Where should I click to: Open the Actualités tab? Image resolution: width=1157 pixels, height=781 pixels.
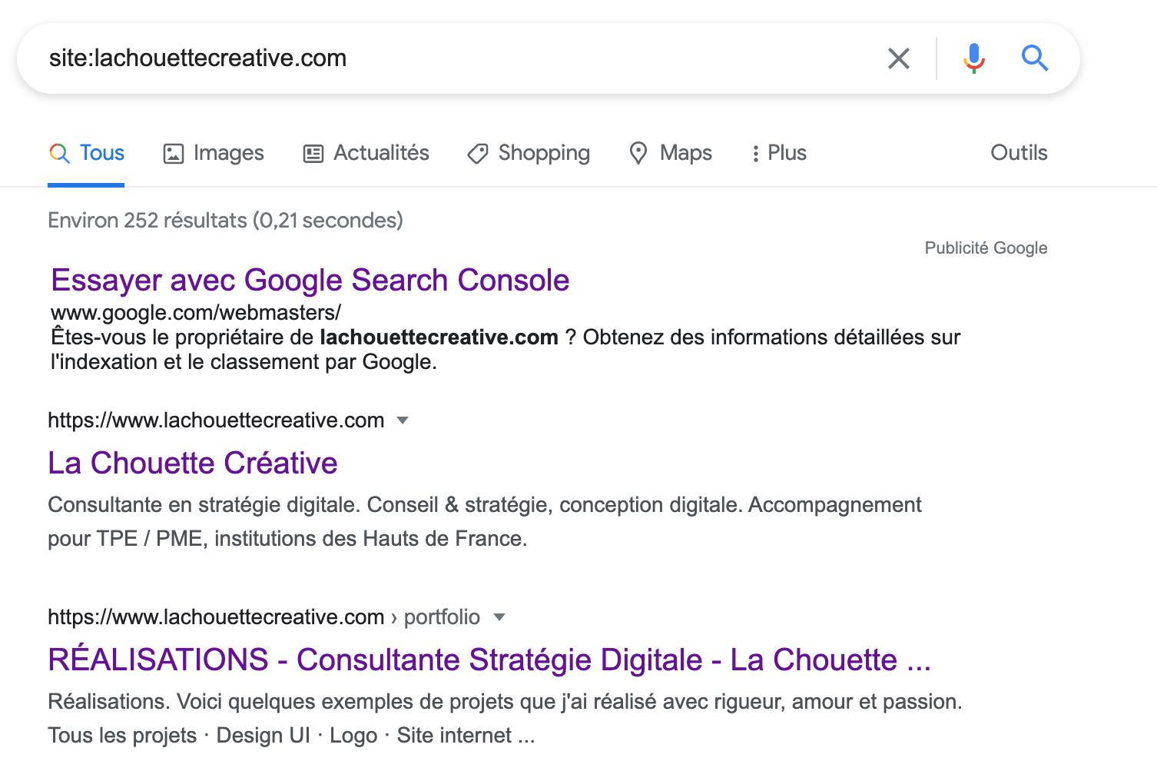(366, 153)
